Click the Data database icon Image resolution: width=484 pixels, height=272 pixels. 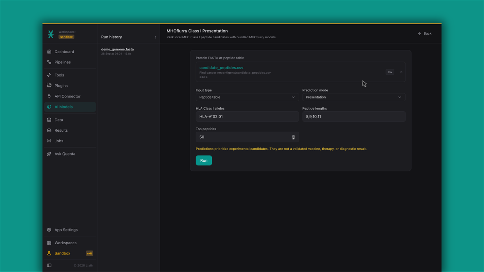point(49,120)
